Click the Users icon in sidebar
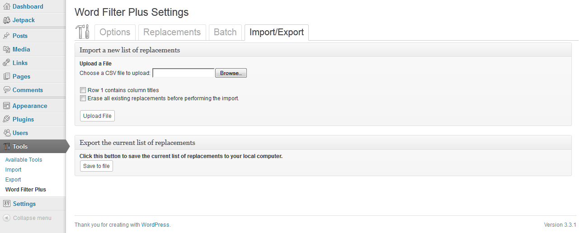 point(6,133)
